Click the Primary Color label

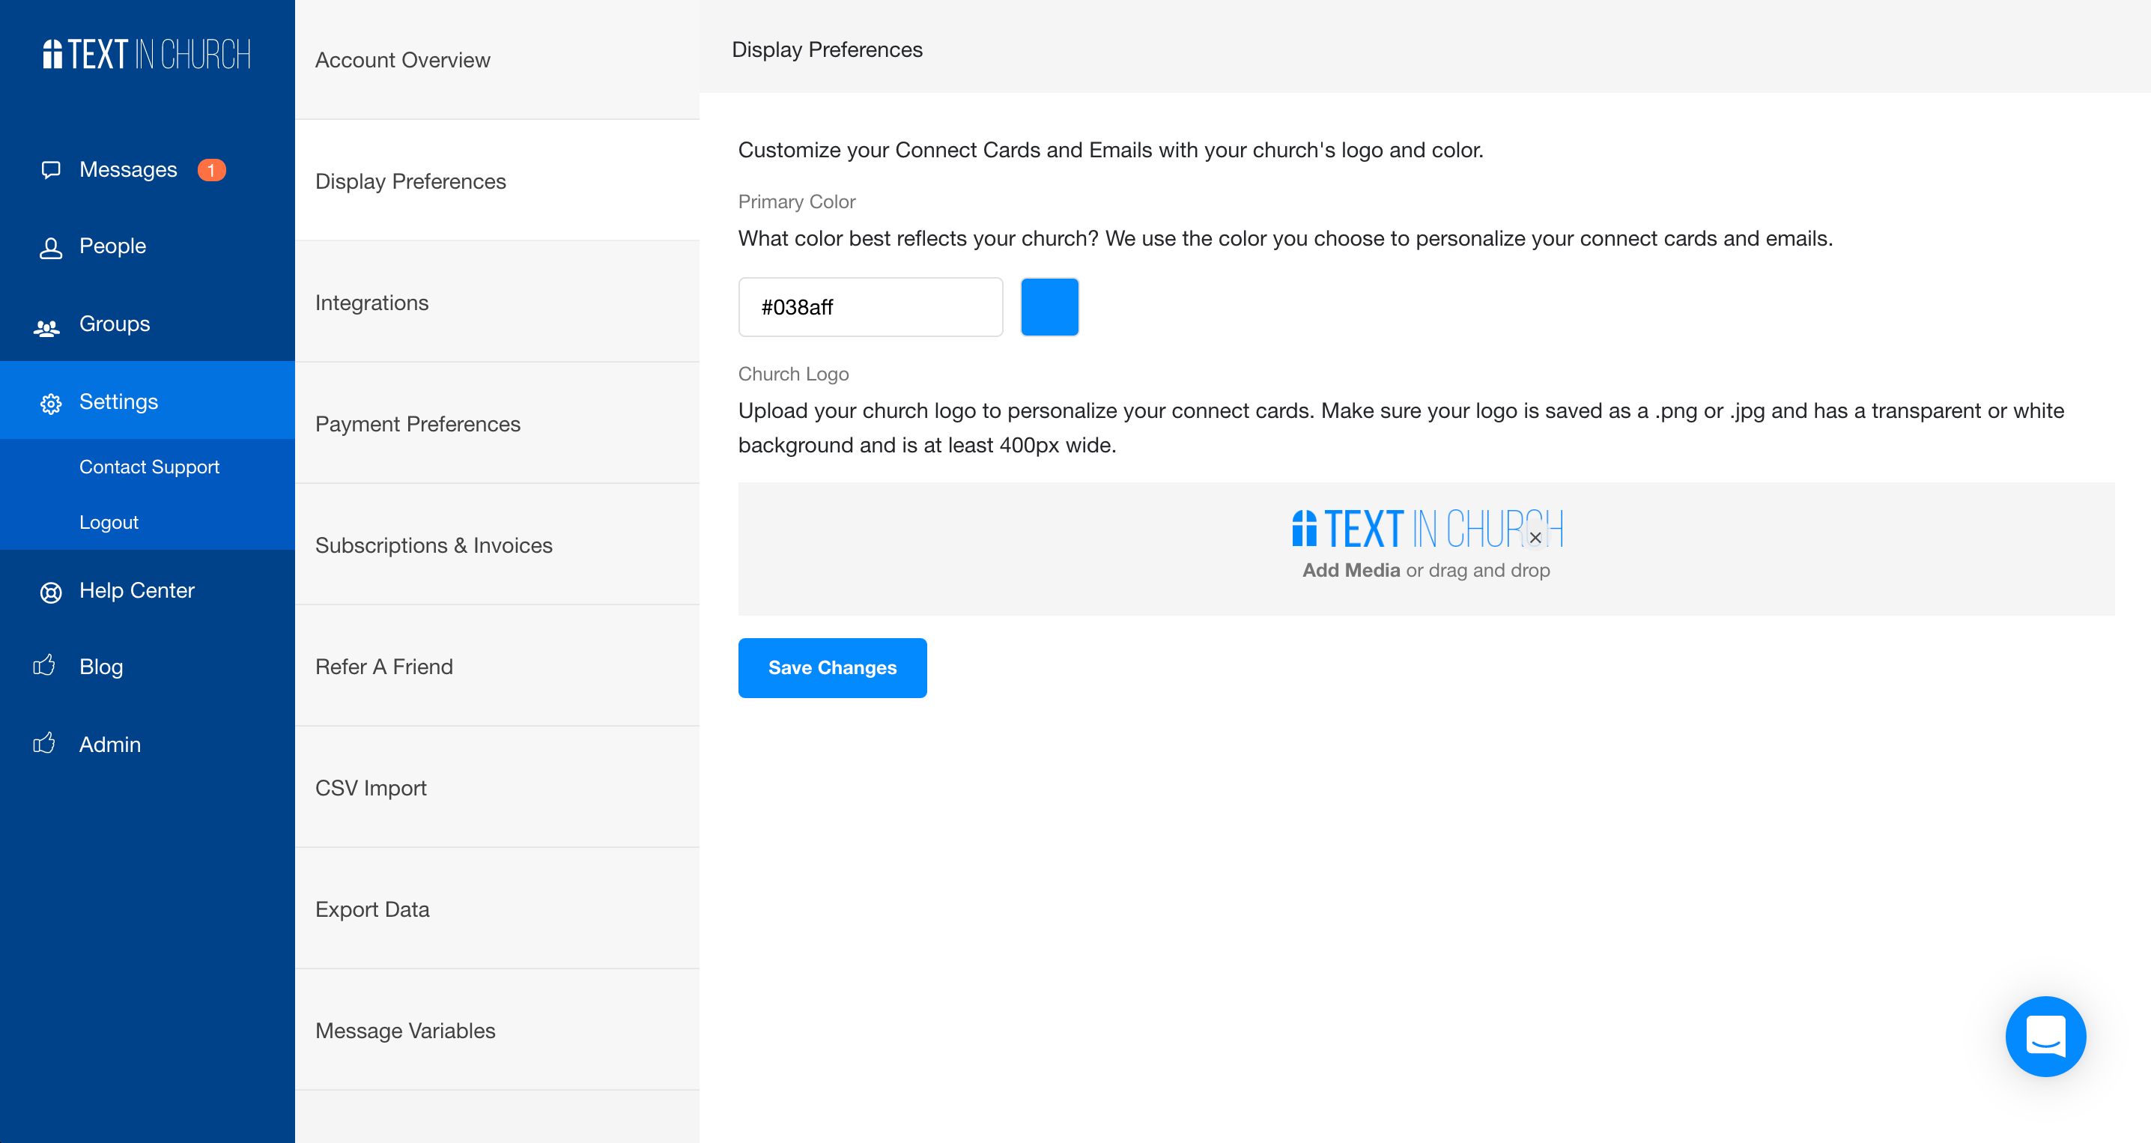[796, 201]
